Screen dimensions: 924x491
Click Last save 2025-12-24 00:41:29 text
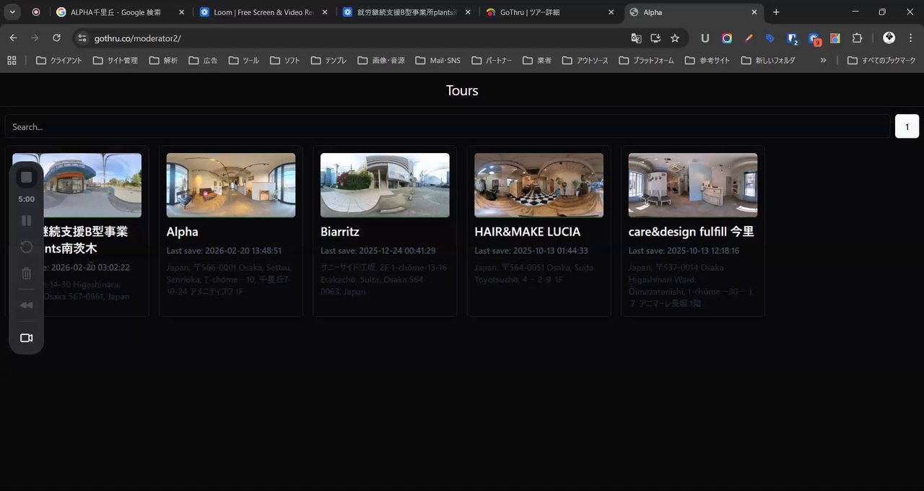coord(378,251)
